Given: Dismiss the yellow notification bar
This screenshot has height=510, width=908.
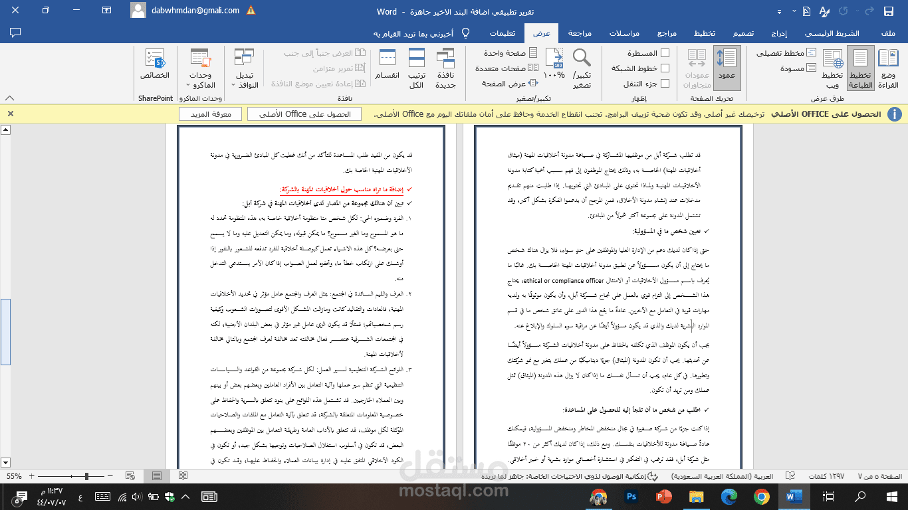Looking at the screenshot, I should pos(10,114).
